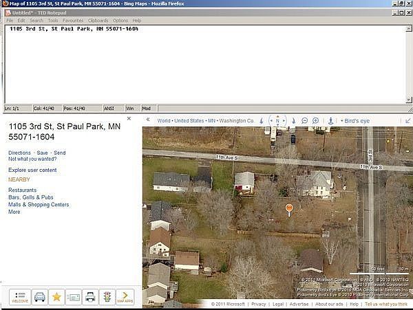This screenshot has width=413, height=310.
Task: Collapse left panel with double chevron
Action: (148, 120)
